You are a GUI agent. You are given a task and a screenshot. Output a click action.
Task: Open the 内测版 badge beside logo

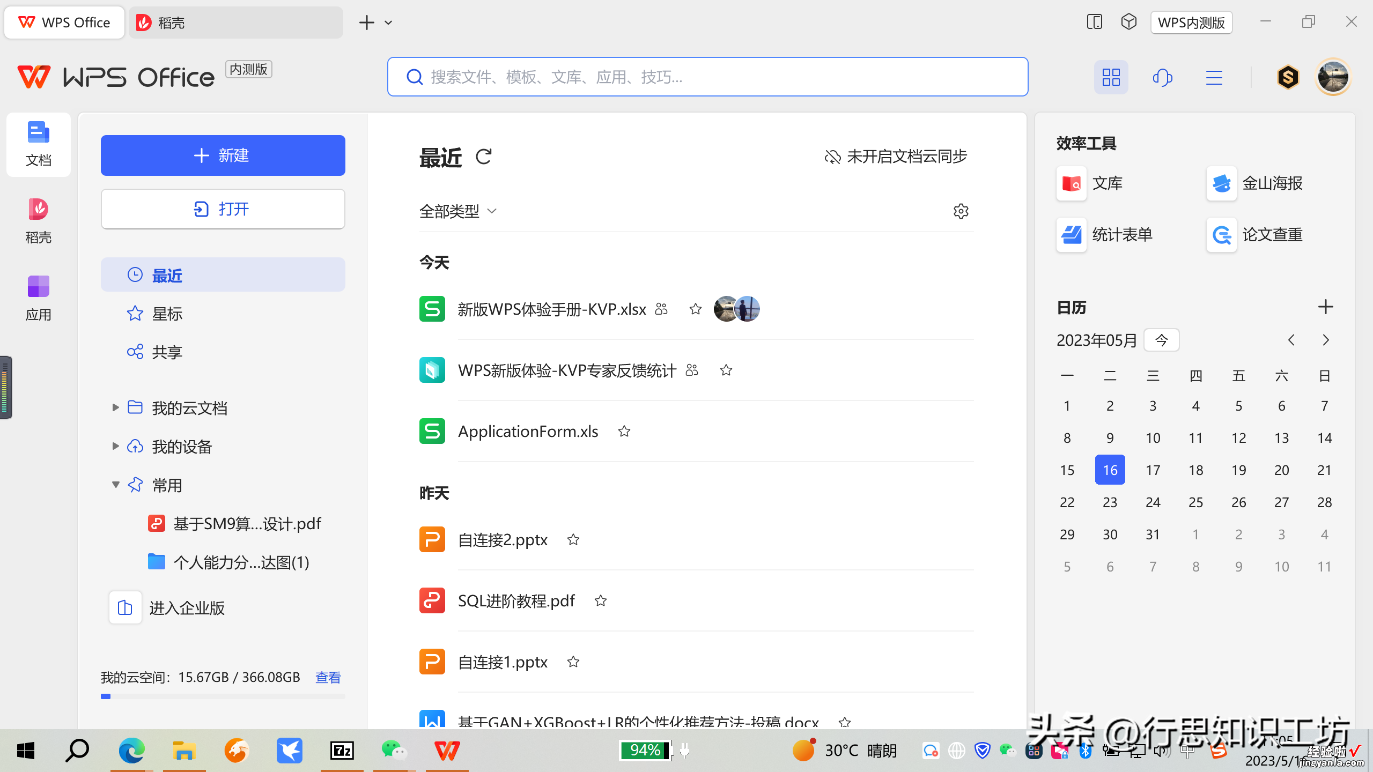point(249,70)
